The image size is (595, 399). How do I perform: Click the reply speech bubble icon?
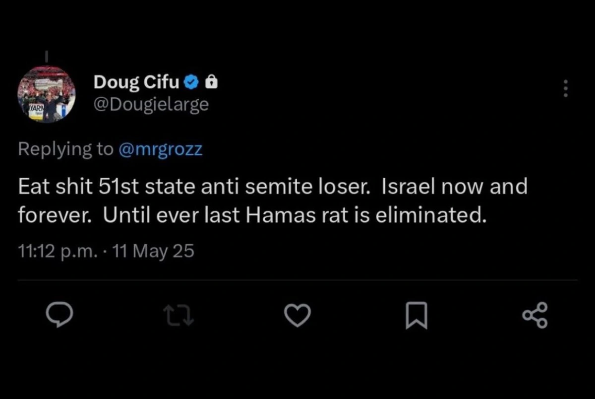(59, 315)
